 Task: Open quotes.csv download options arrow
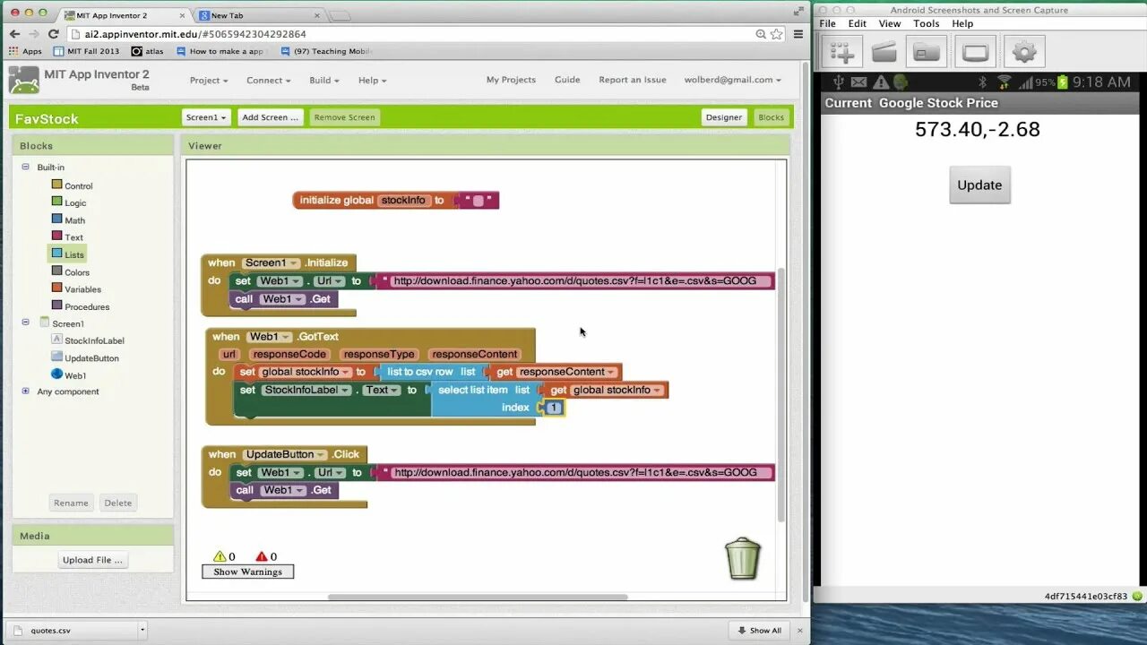tap(142, 630)
